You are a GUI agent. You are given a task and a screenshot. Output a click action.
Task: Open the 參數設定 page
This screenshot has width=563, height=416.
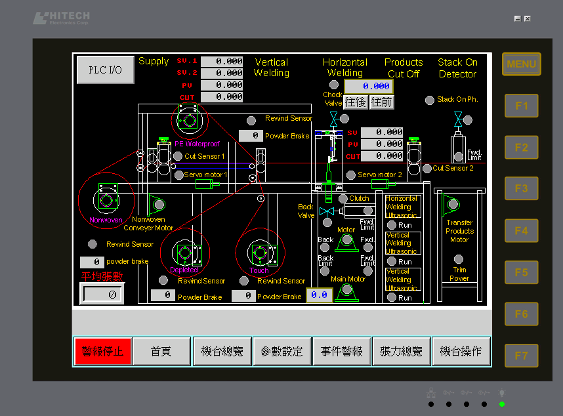[x=281, y=352]
